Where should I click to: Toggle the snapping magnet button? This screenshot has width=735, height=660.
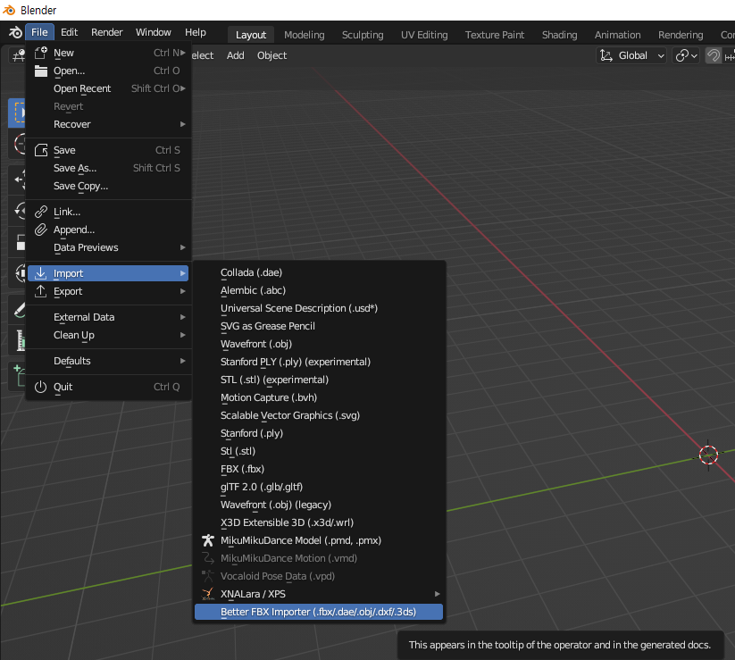point(713,55)
